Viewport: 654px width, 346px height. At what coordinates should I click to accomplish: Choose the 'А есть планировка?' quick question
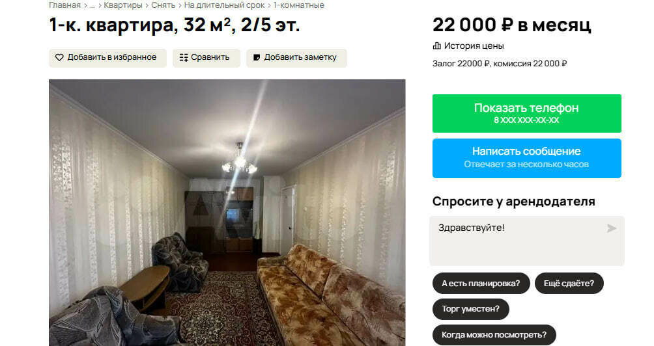click(x=481, y=284)
